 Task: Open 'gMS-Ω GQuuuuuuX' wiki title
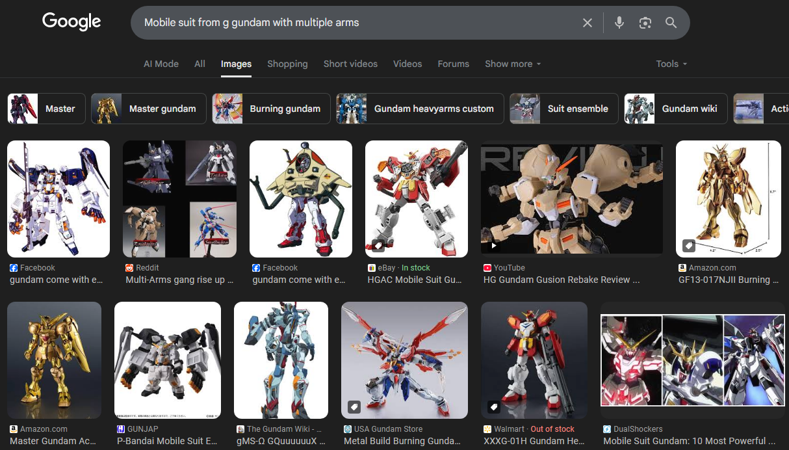coord(281,441)
